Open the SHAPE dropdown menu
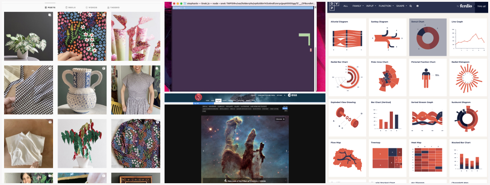Image resolution: width=490 pixels, height=185 pixels. click(x=401, y=6)
